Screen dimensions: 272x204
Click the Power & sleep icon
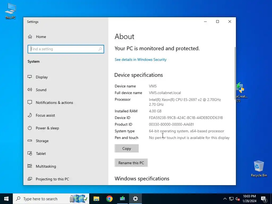pyautogui.click(x=30, y=128)
